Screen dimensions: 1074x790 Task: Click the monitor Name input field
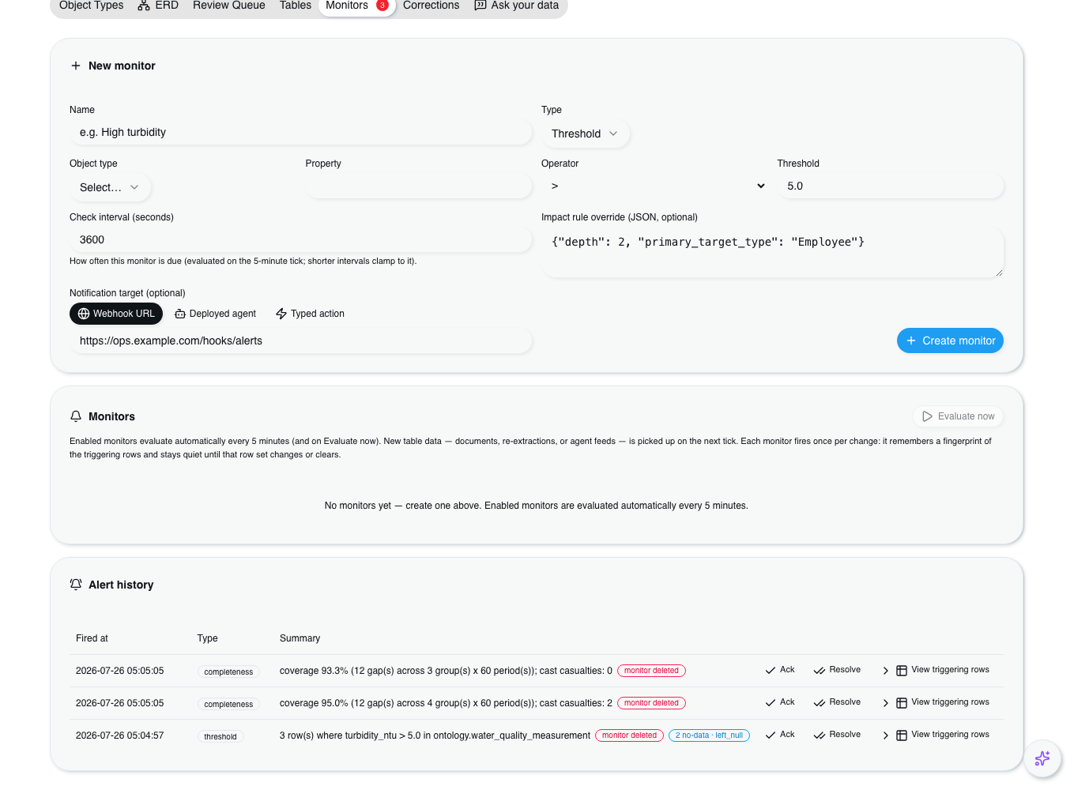click(301, 133)
